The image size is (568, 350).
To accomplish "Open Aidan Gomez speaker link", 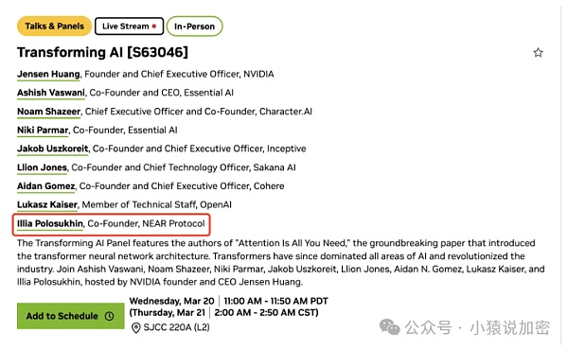I will click(46, 186).
